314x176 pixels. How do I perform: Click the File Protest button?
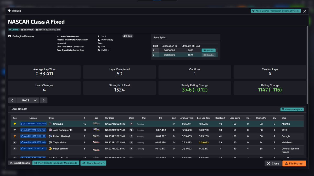pos(294,163)
